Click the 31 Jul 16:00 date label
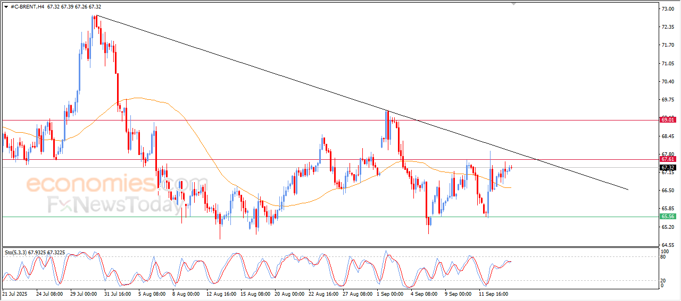Viewport: 681px width, 301px height. [118, 293]
